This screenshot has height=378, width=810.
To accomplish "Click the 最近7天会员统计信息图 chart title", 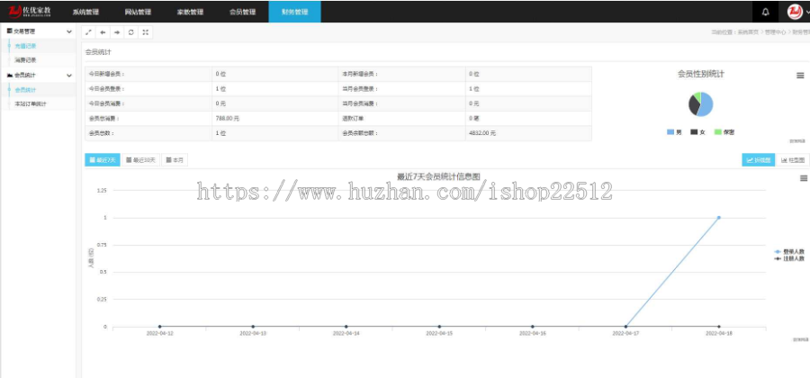I will (438, 176).
